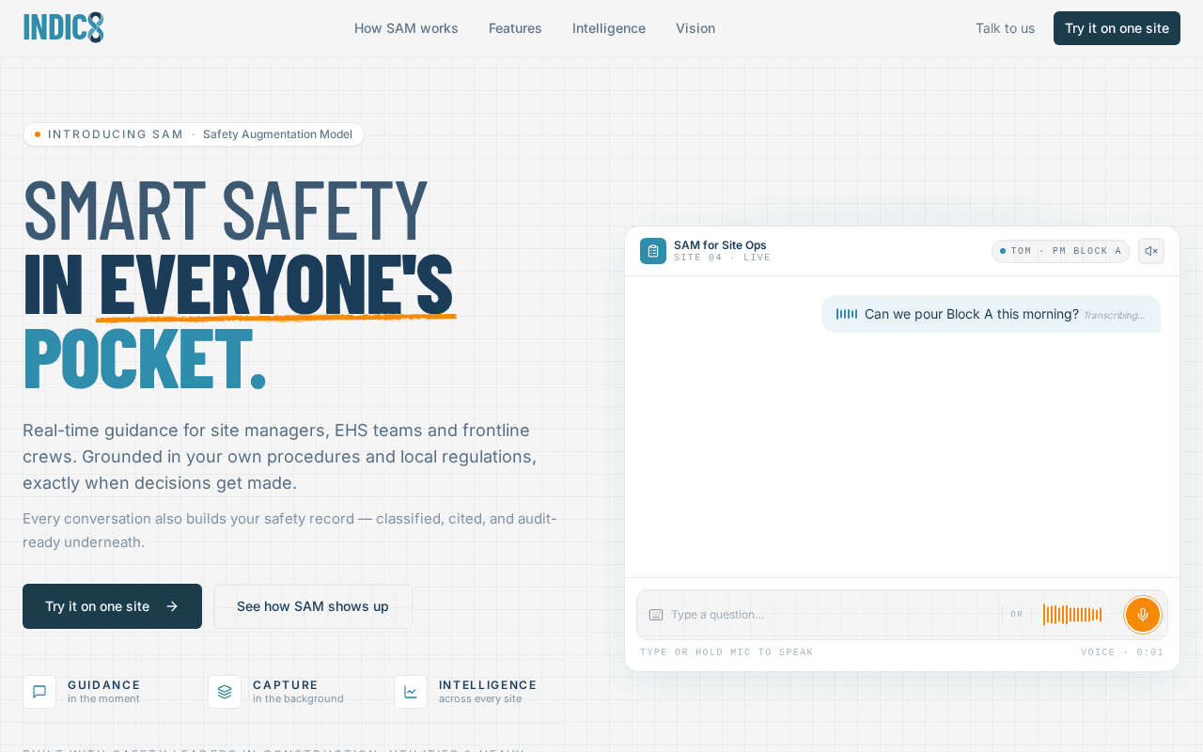Click the 'SAM for Site Ops' title
1203x752 pixels.
click(720, 245)
